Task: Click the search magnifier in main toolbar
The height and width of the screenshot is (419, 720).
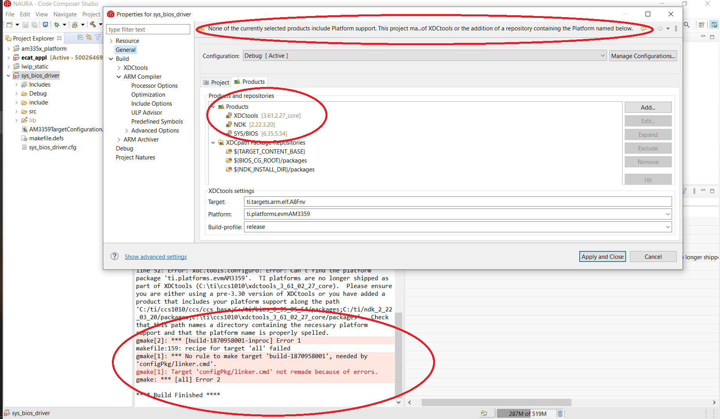Action: point(687,25)
